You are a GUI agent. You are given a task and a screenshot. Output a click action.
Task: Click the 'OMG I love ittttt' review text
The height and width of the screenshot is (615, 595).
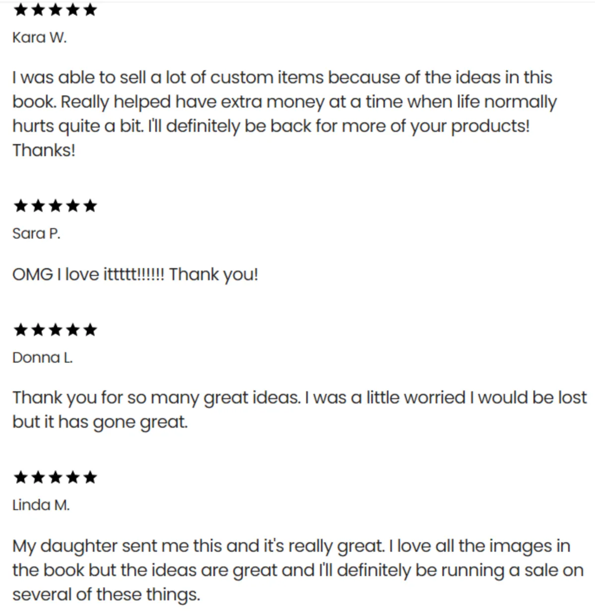(x=135, y=274)
